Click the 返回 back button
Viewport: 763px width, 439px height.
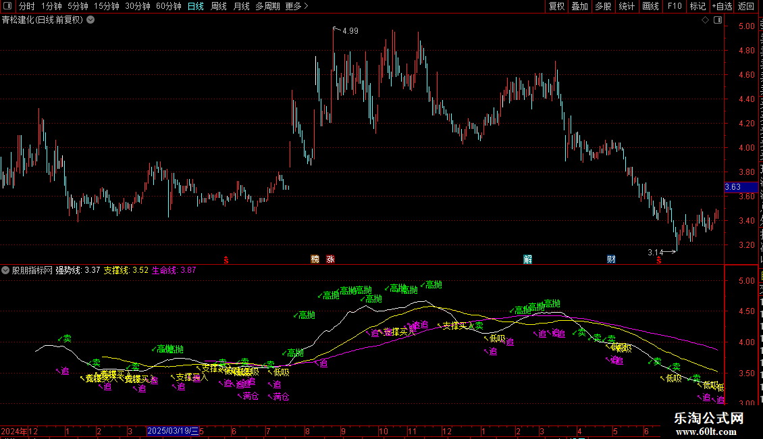pyautogui.click(x=746, y=6)
